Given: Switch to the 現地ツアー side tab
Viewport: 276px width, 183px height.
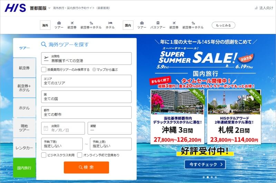Looking at the screenshot, I should pos(24,128).
